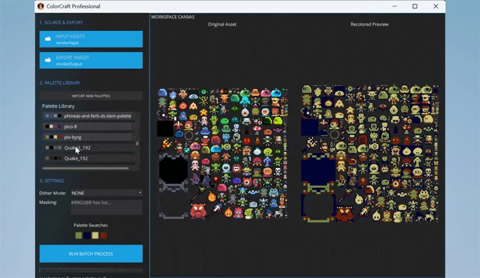Click the Palette Swatches label

[x=91, y=225]
